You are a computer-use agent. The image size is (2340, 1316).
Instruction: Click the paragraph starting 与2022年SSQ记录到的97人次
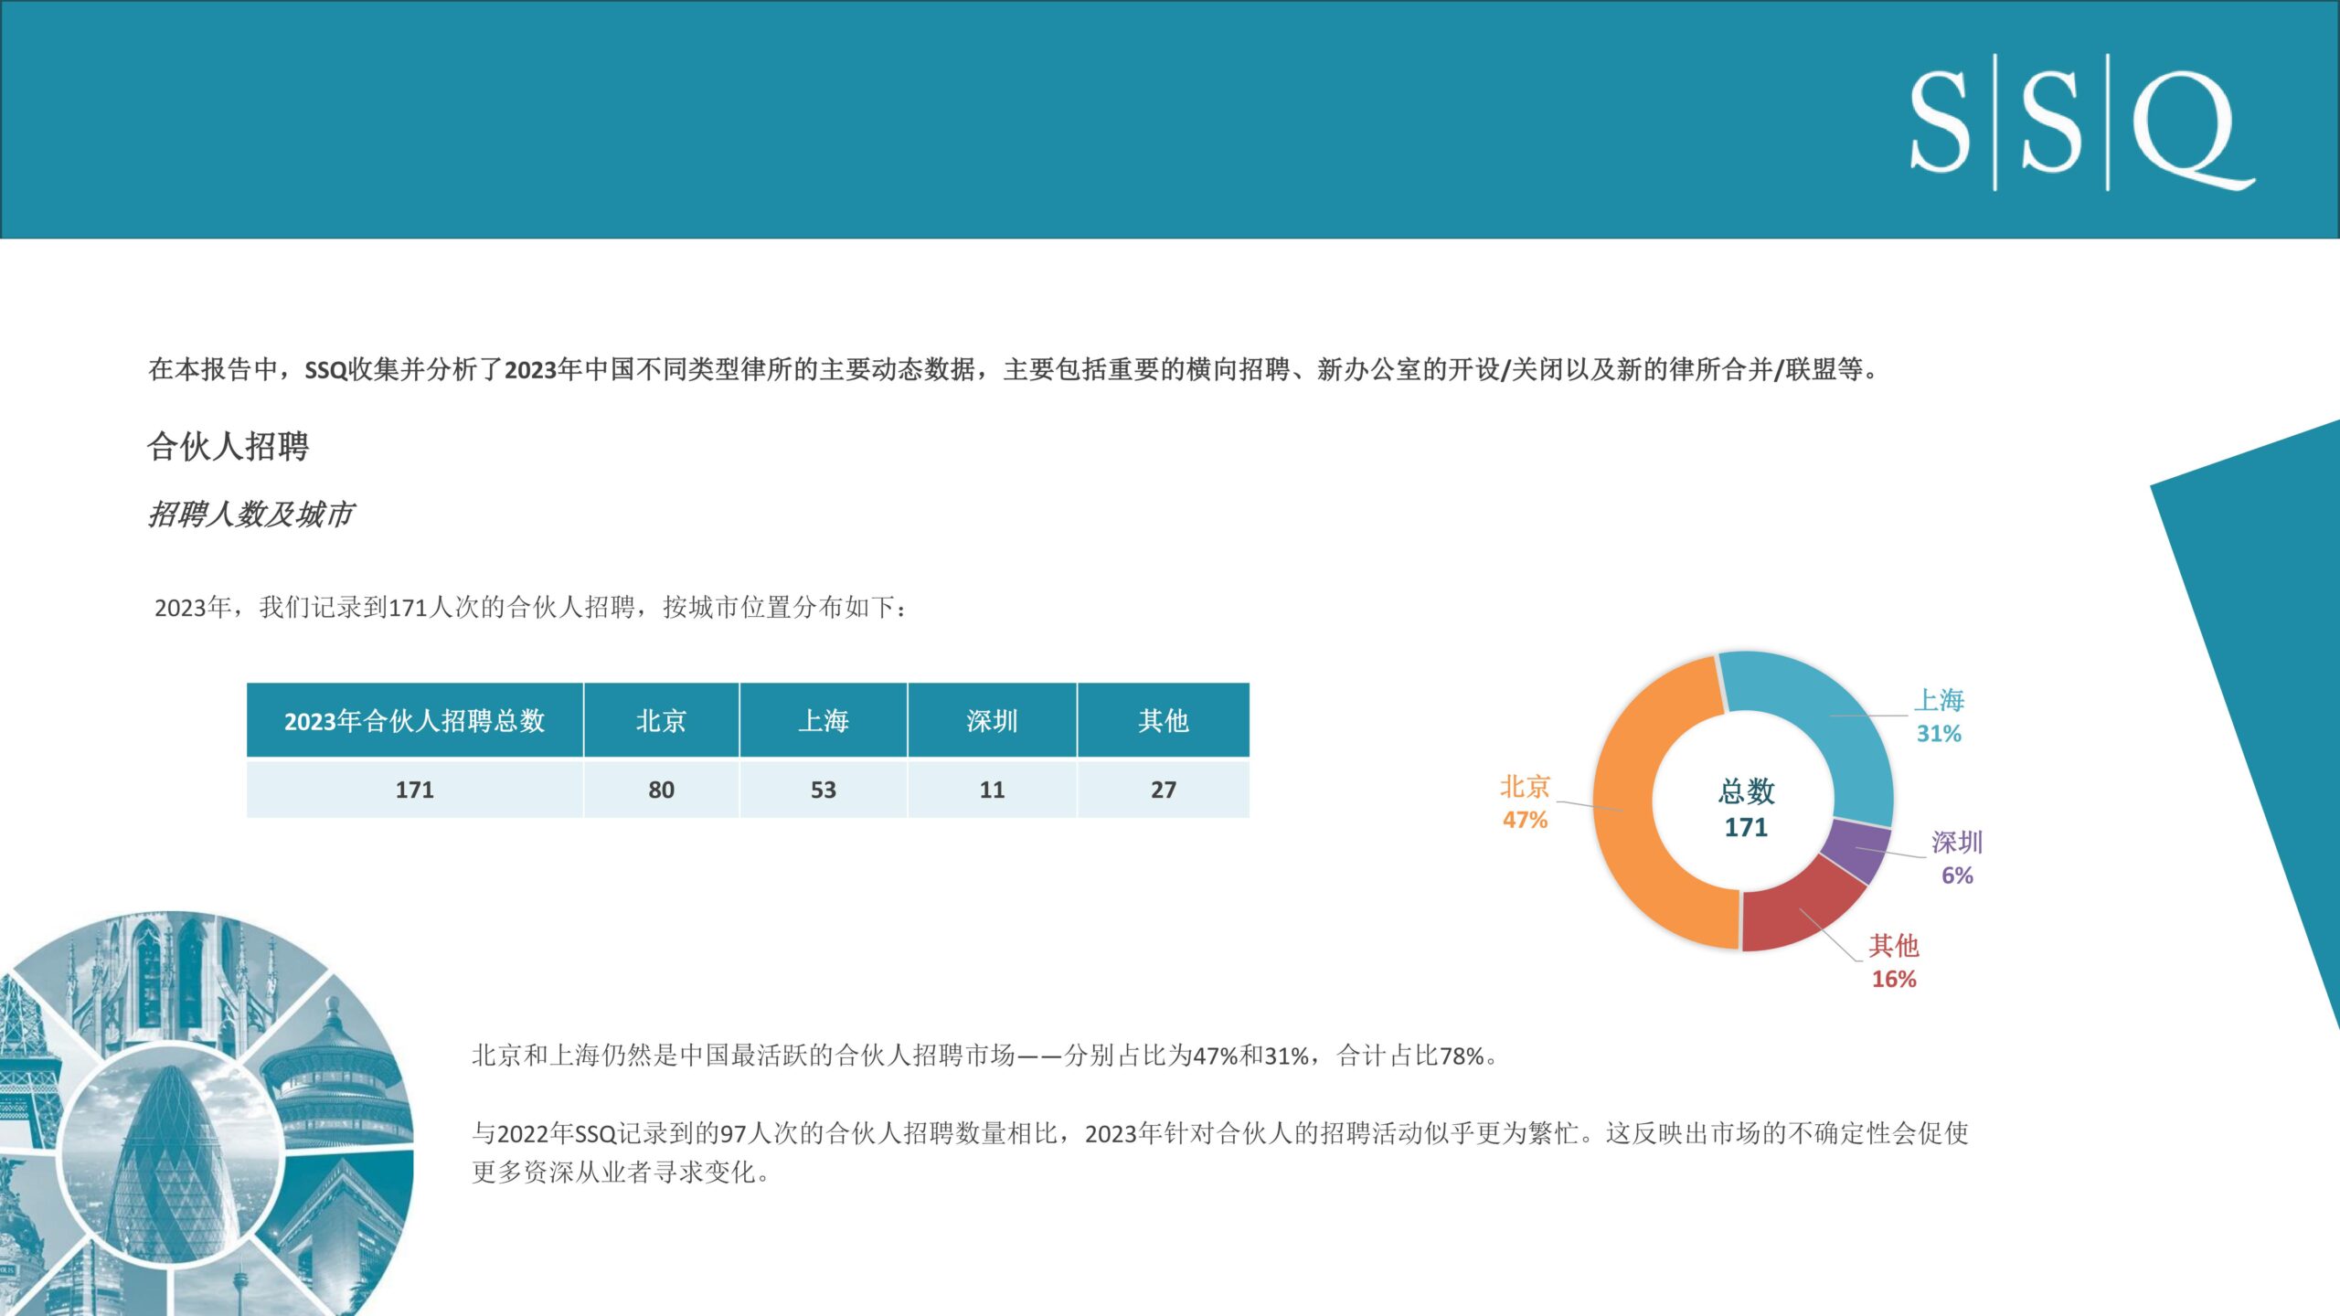click(1220, 1152)
